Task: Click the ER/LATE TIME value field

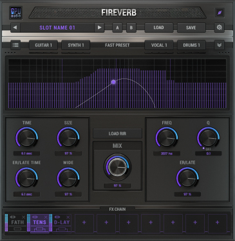Action: pos(26,194)
